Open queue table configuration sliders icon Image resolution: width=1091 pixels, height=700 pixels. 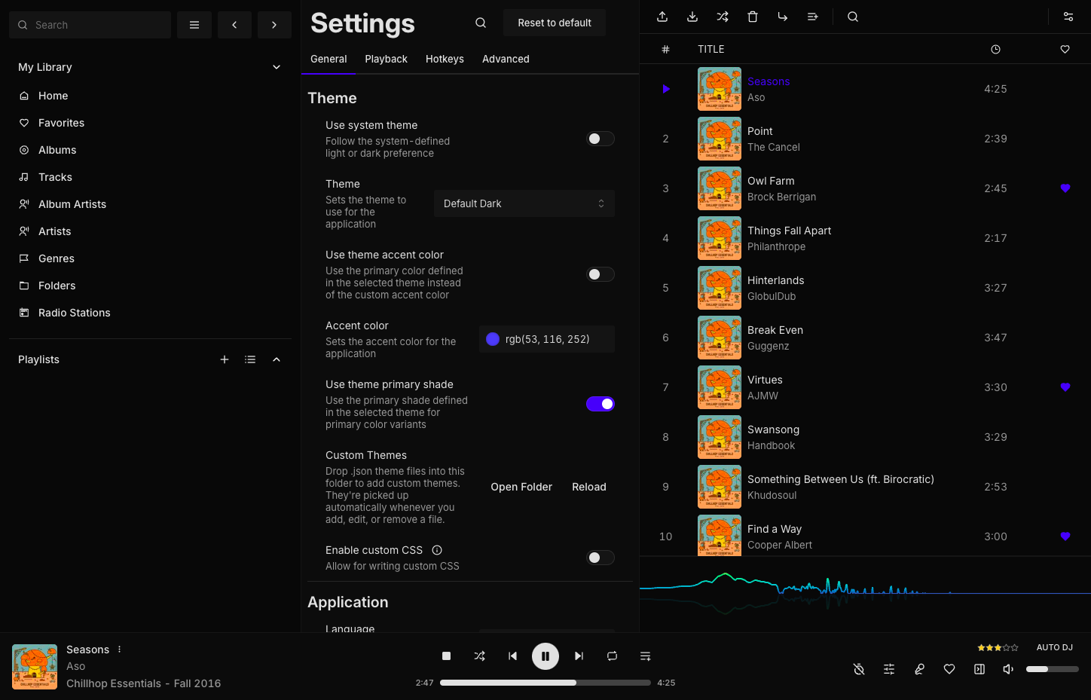[x=1068, y=17]
